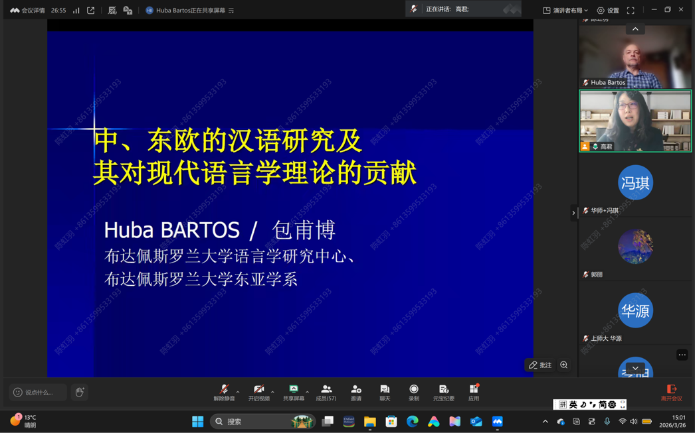
Task: Click the 邀请 invite icon
Action: click(356, 392)
